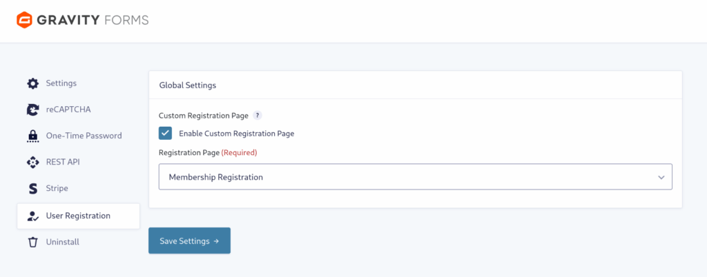Click the User Registration person icon
The image size is (707, 277).
click(32, 216)
